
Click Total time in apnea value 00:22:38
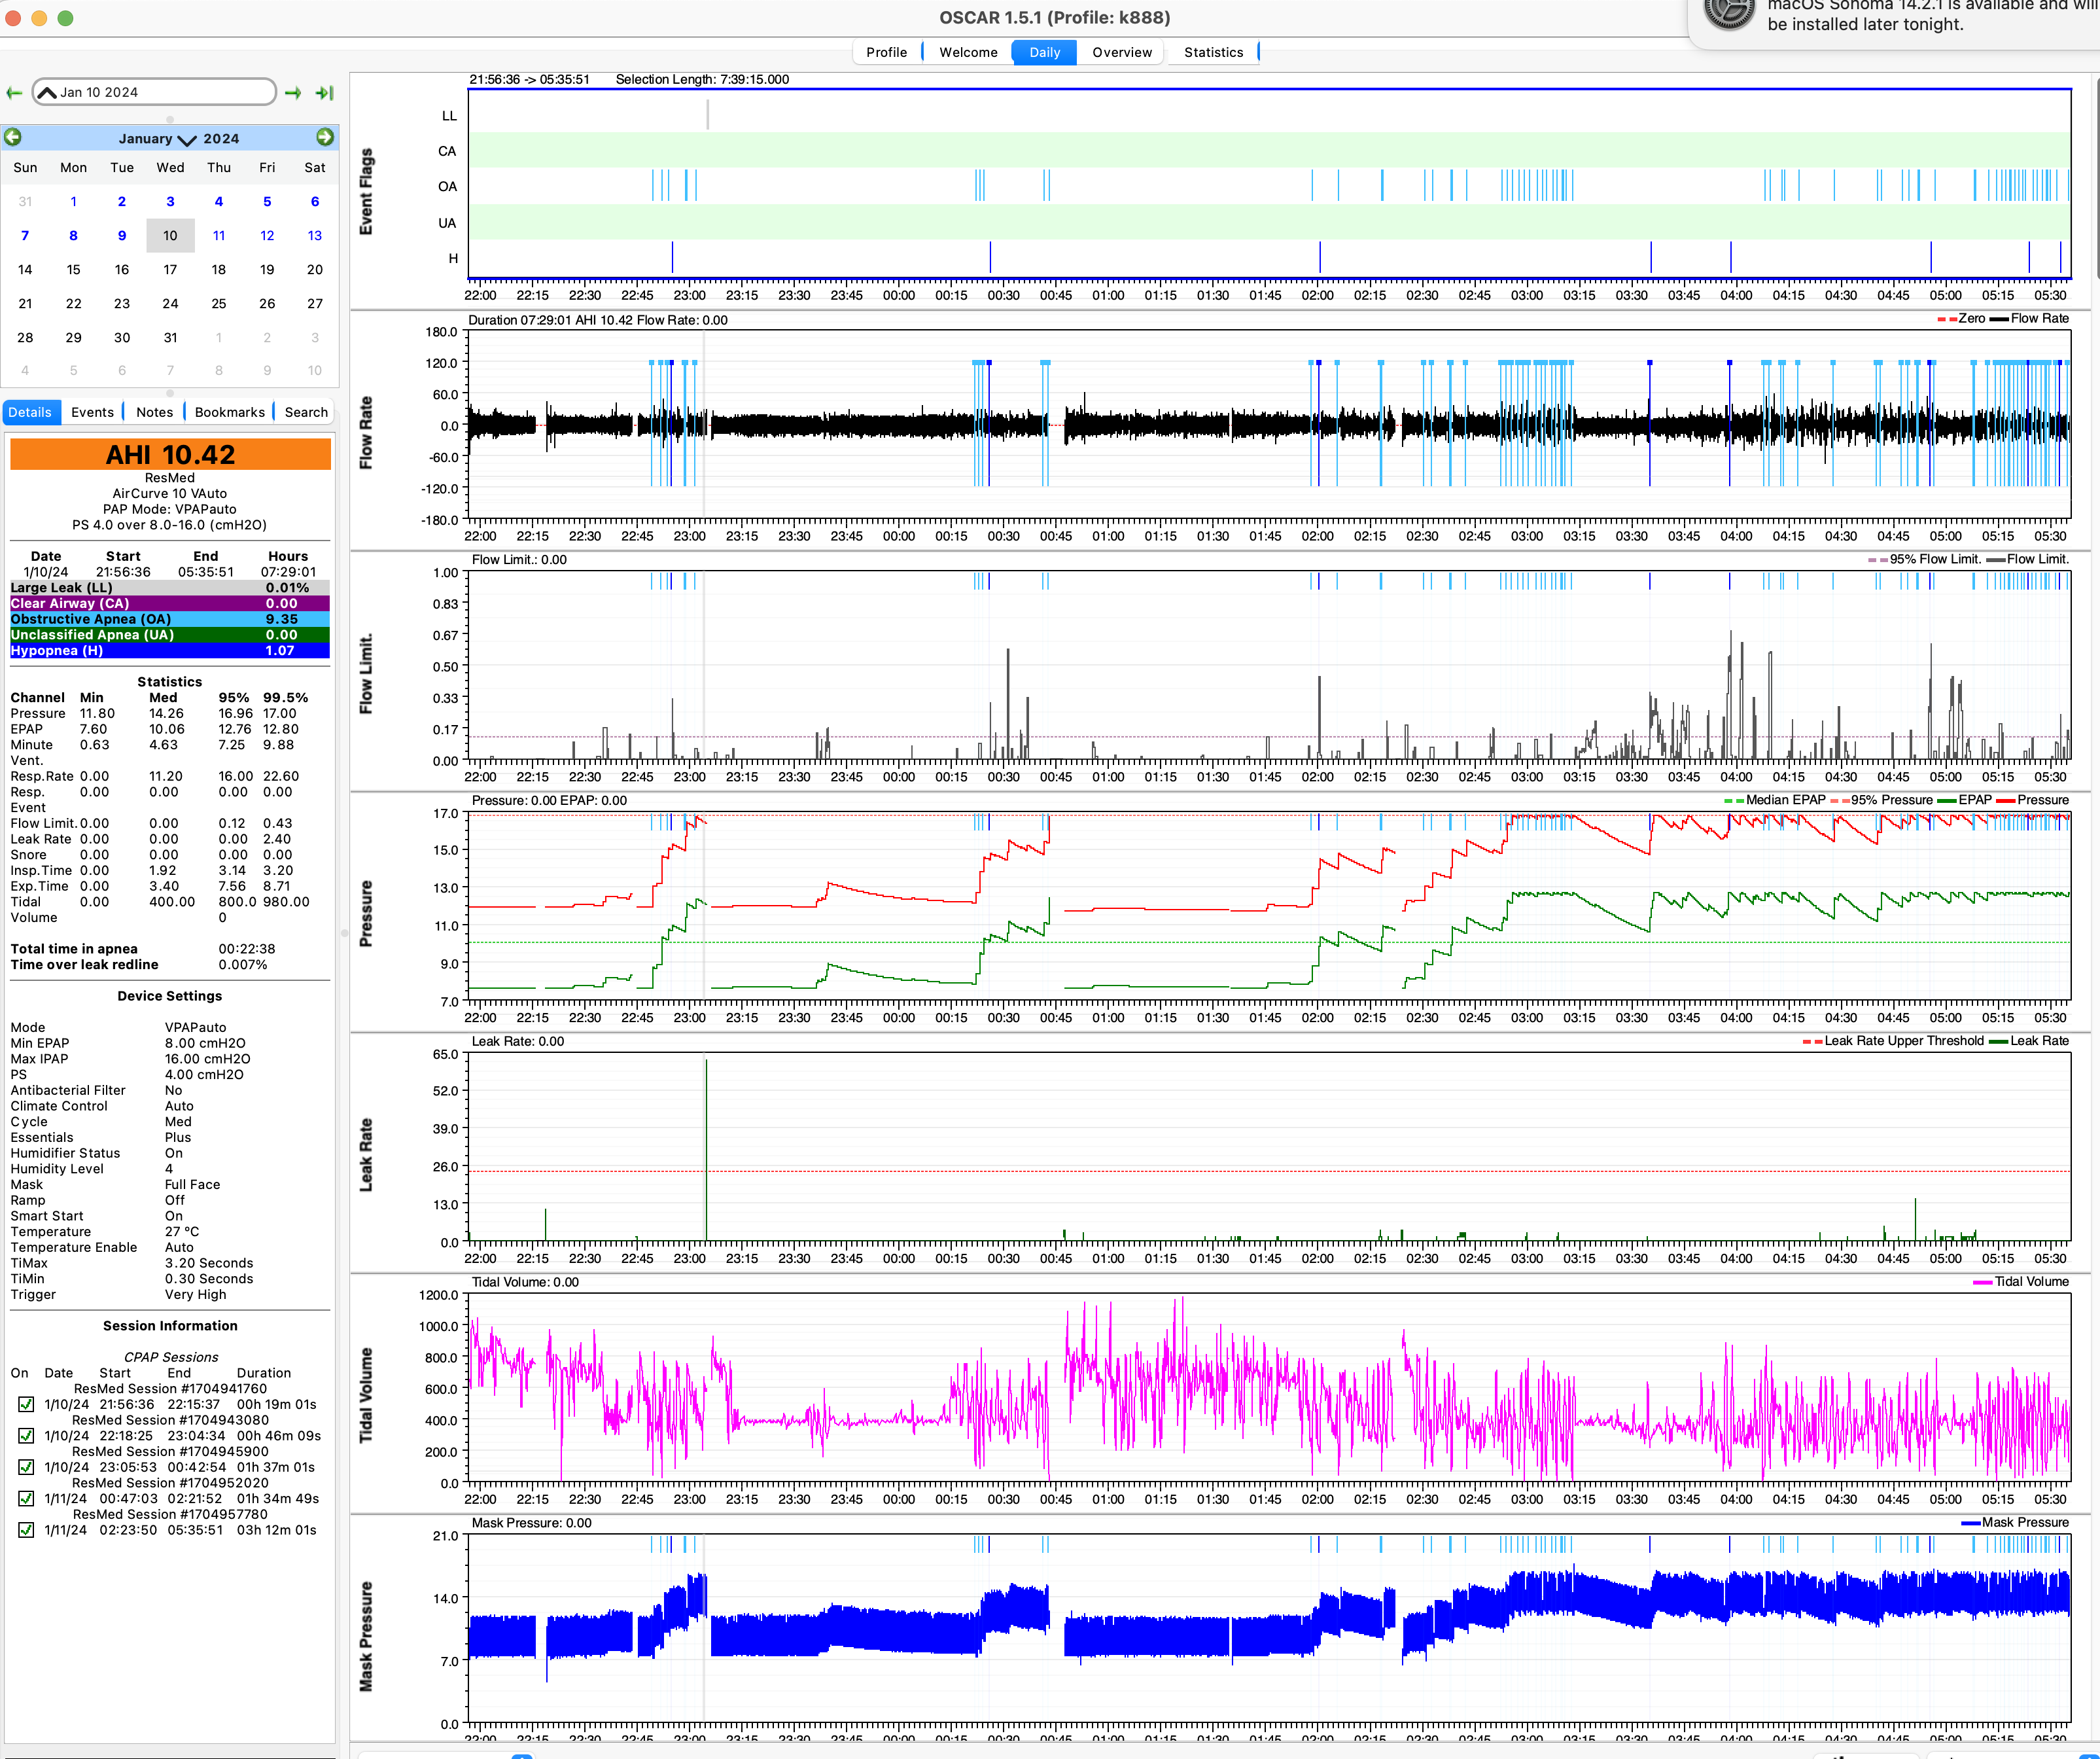click(x=247, y=949)
